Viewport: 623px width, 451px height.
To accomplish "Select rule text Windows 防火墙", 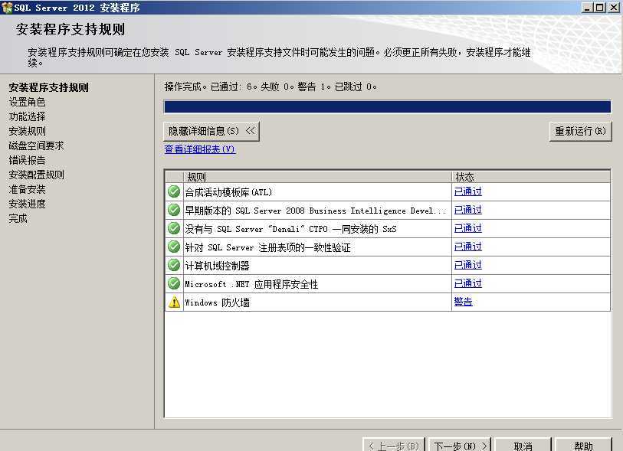I will [218, 302].
